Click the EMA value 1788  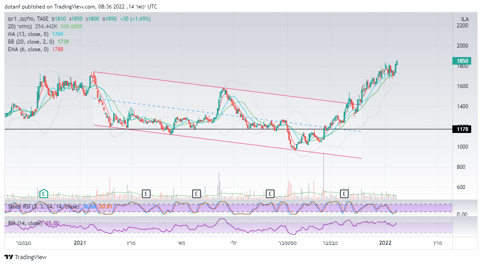[57, 49]
